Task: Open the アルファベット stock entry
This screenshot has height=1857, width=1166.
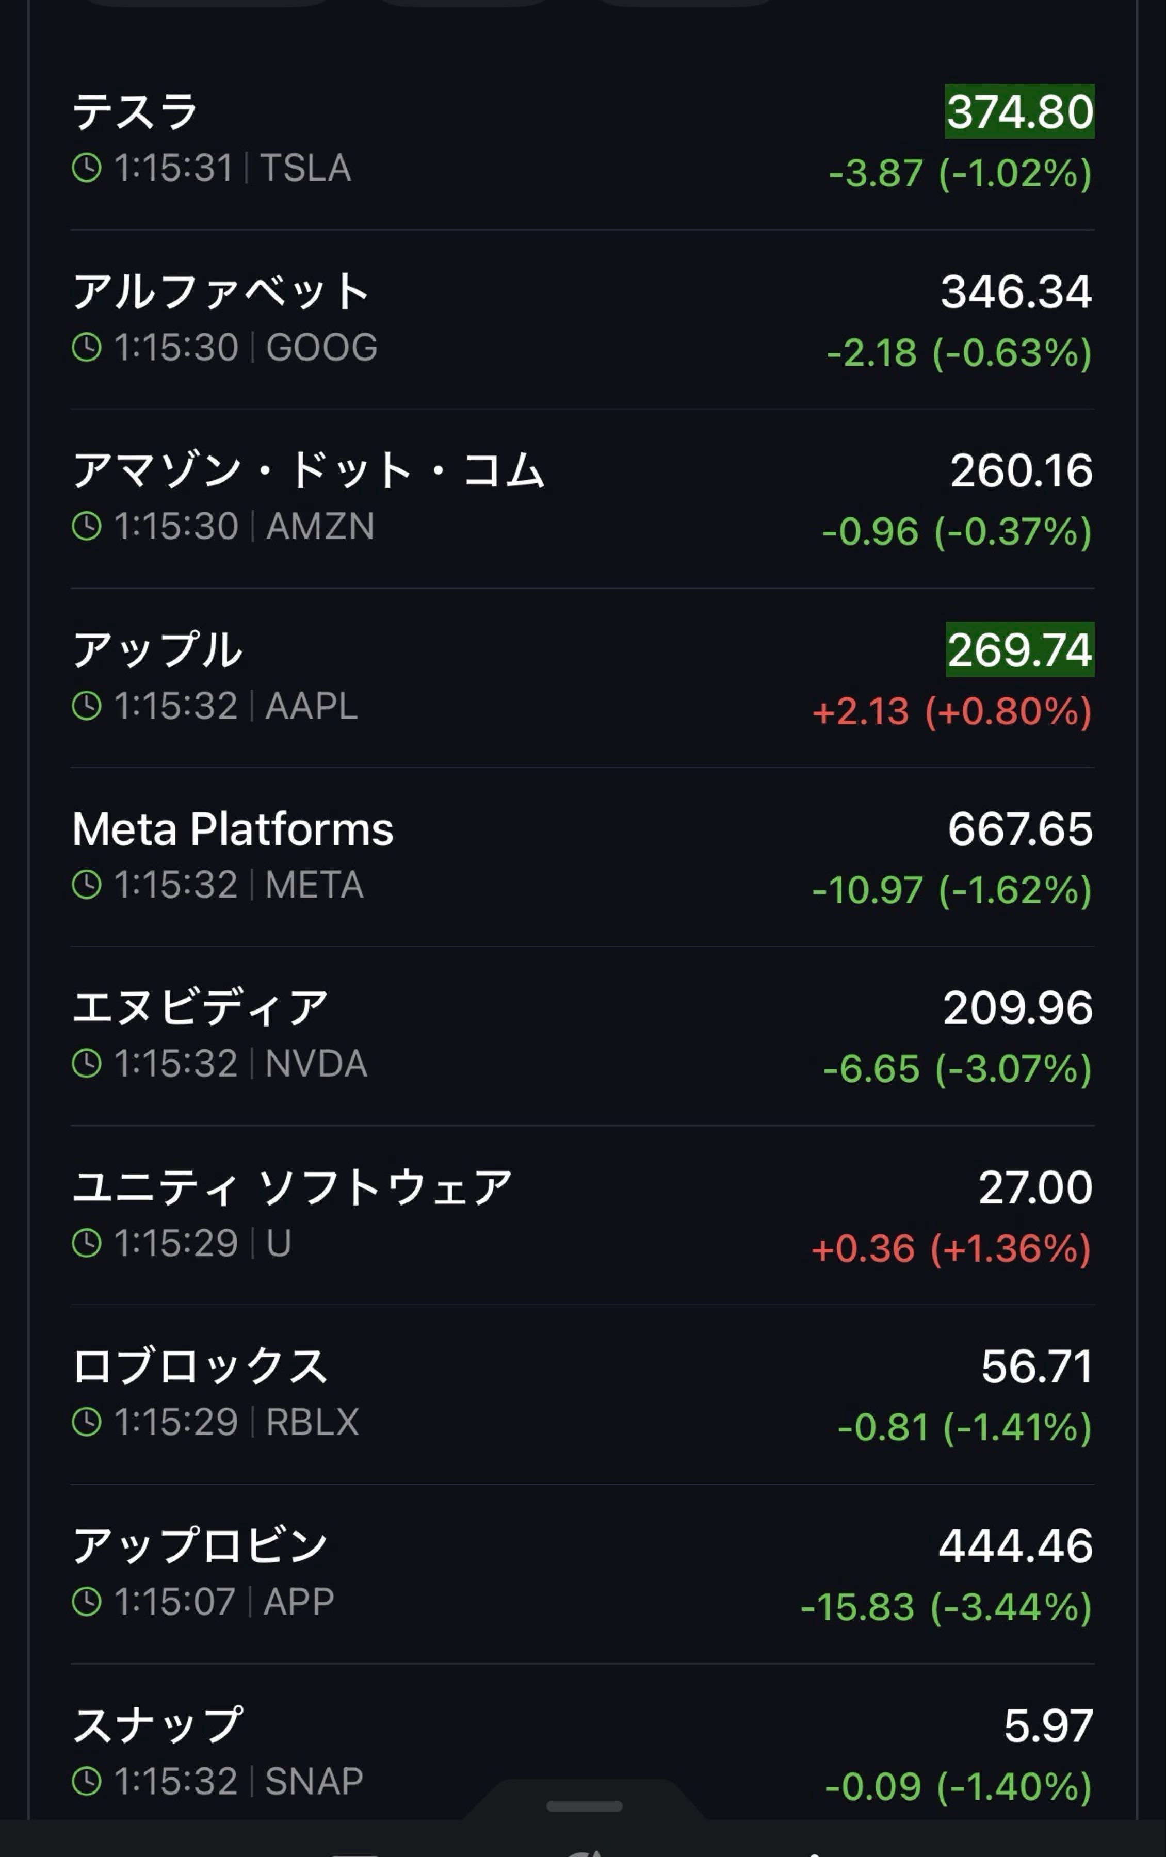Action: coord(220,292)
